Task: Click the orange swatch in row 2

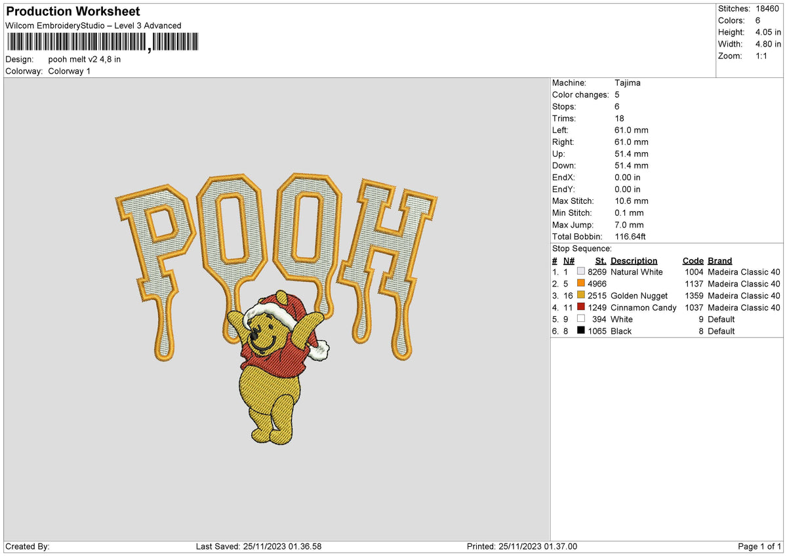Action: pyautogui.click(x=581, y=283)
